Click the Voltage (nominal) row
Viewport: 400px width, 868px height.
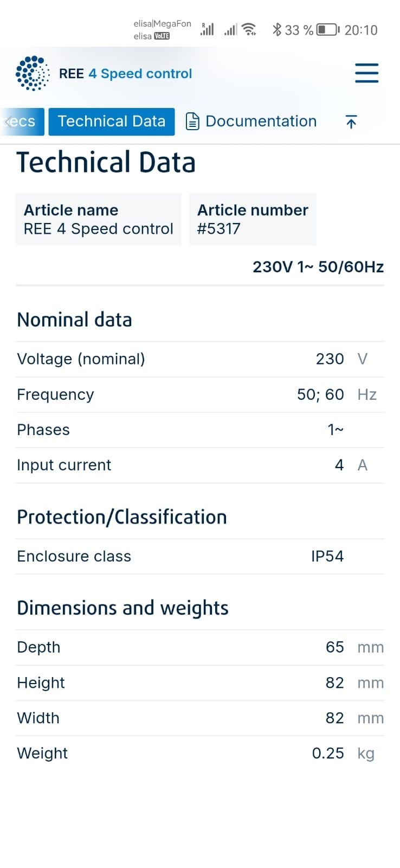click(199, 359)
